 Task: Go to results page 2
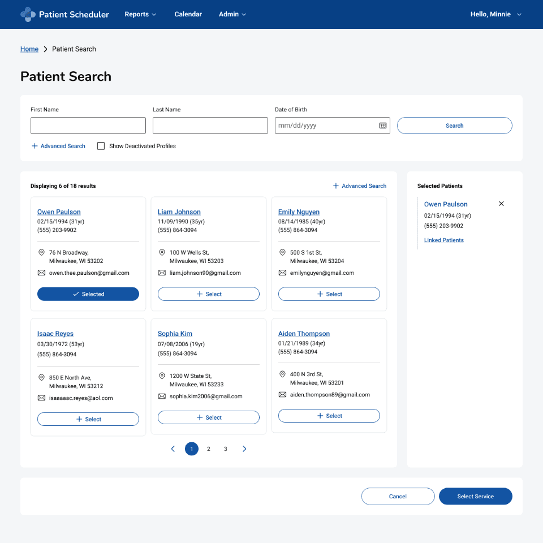[x=209, y=449]
